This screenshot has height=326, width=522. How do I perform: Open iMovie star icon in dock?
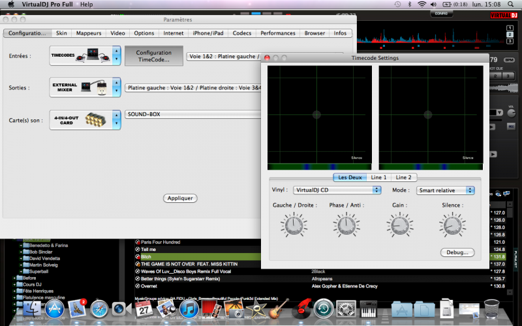256,308
